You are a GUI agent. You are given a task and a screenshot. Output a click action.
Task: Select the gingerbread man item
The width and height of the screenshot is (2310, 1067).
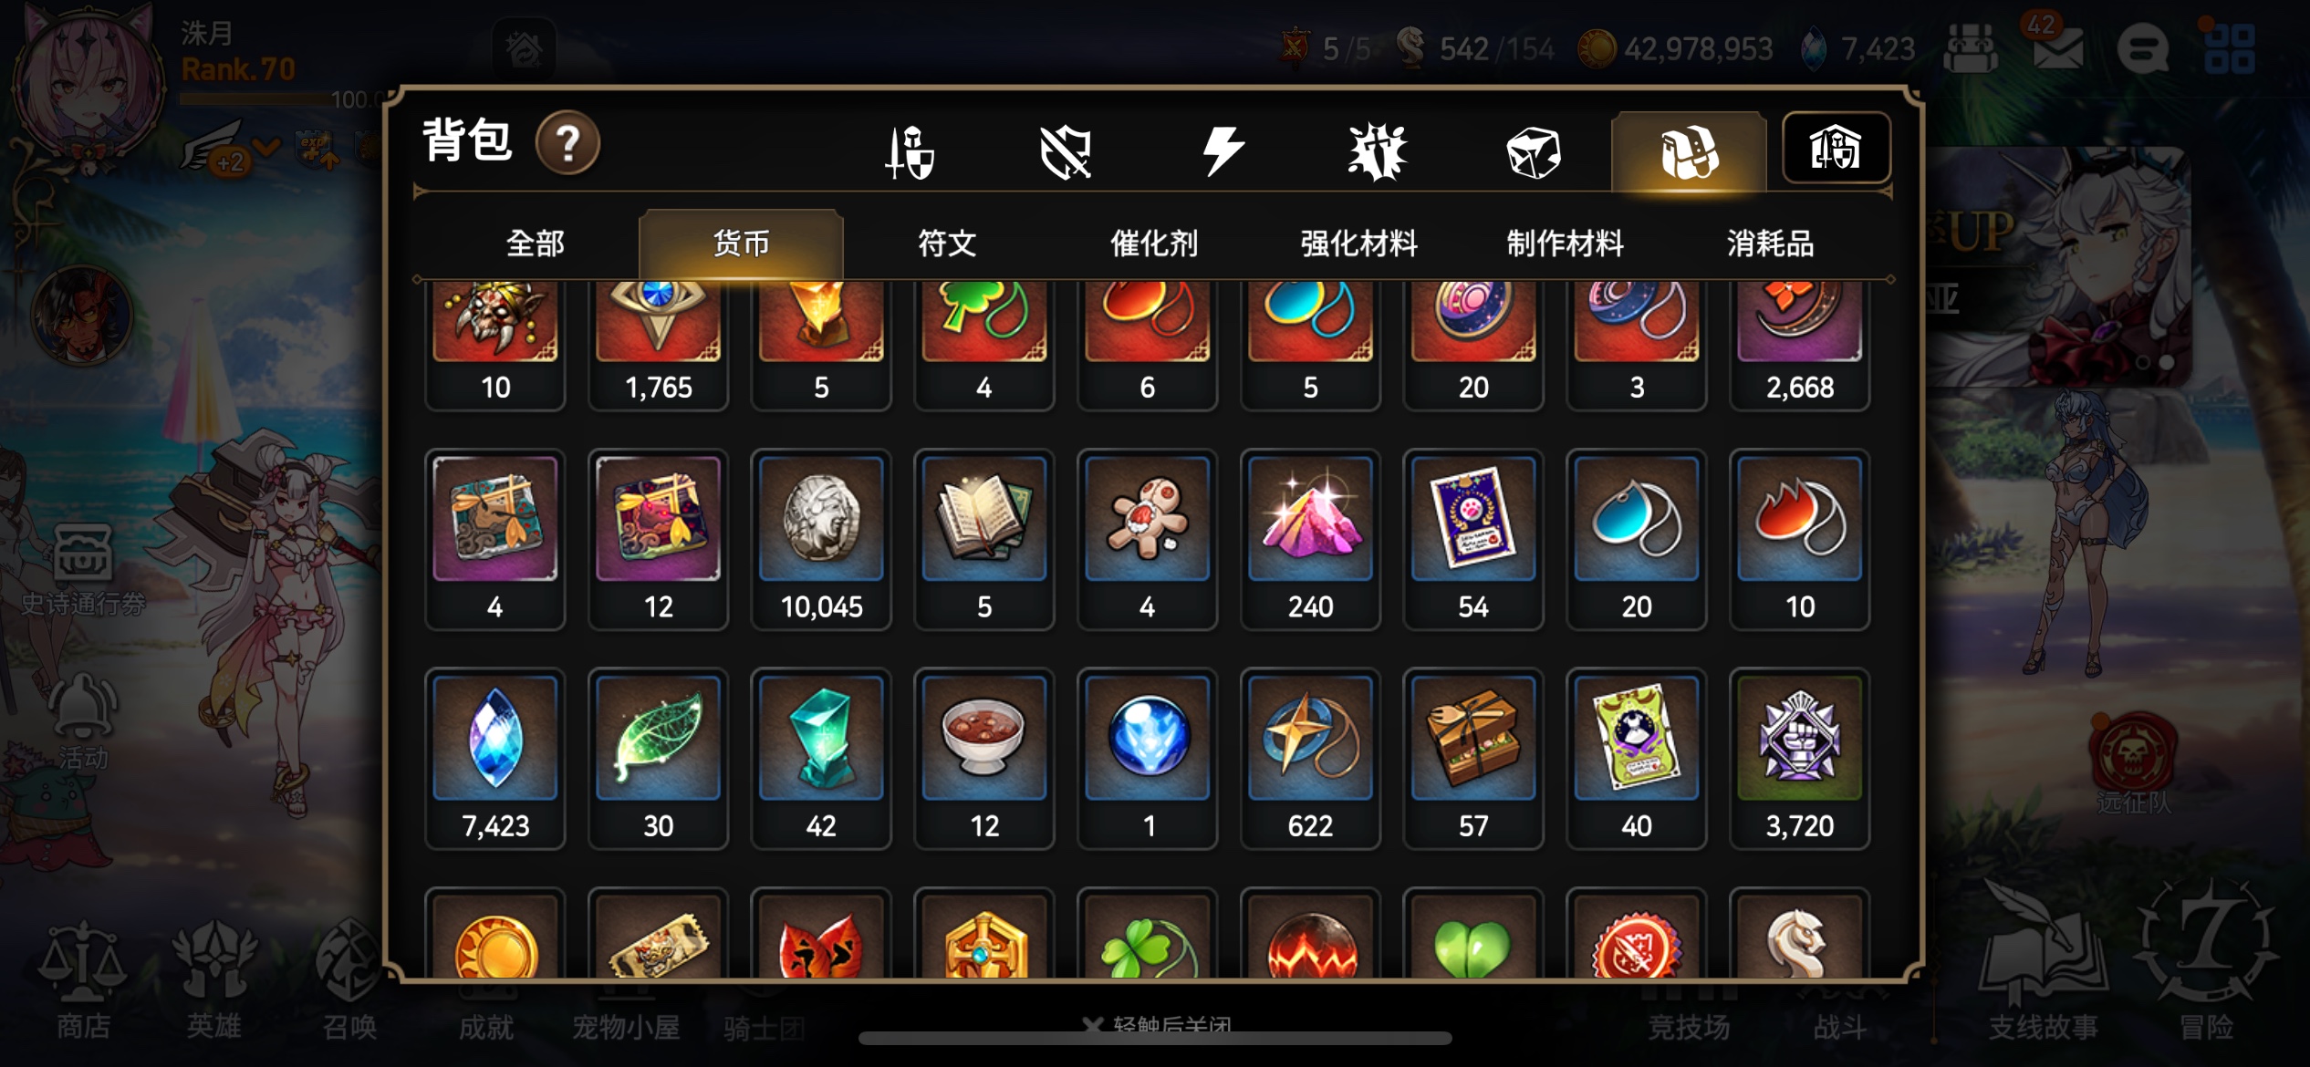pyautogui.click(x=1147, y=539)
